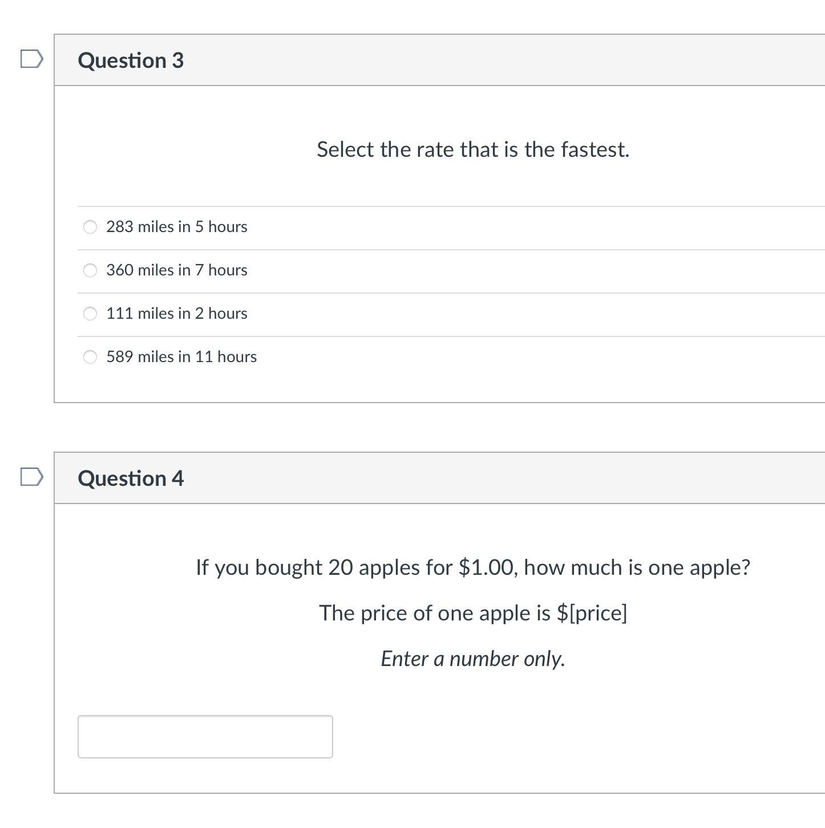This screenshot has height=828, width=825.
Task: Click the "Question 3" heading
Action: coord(131,60)
